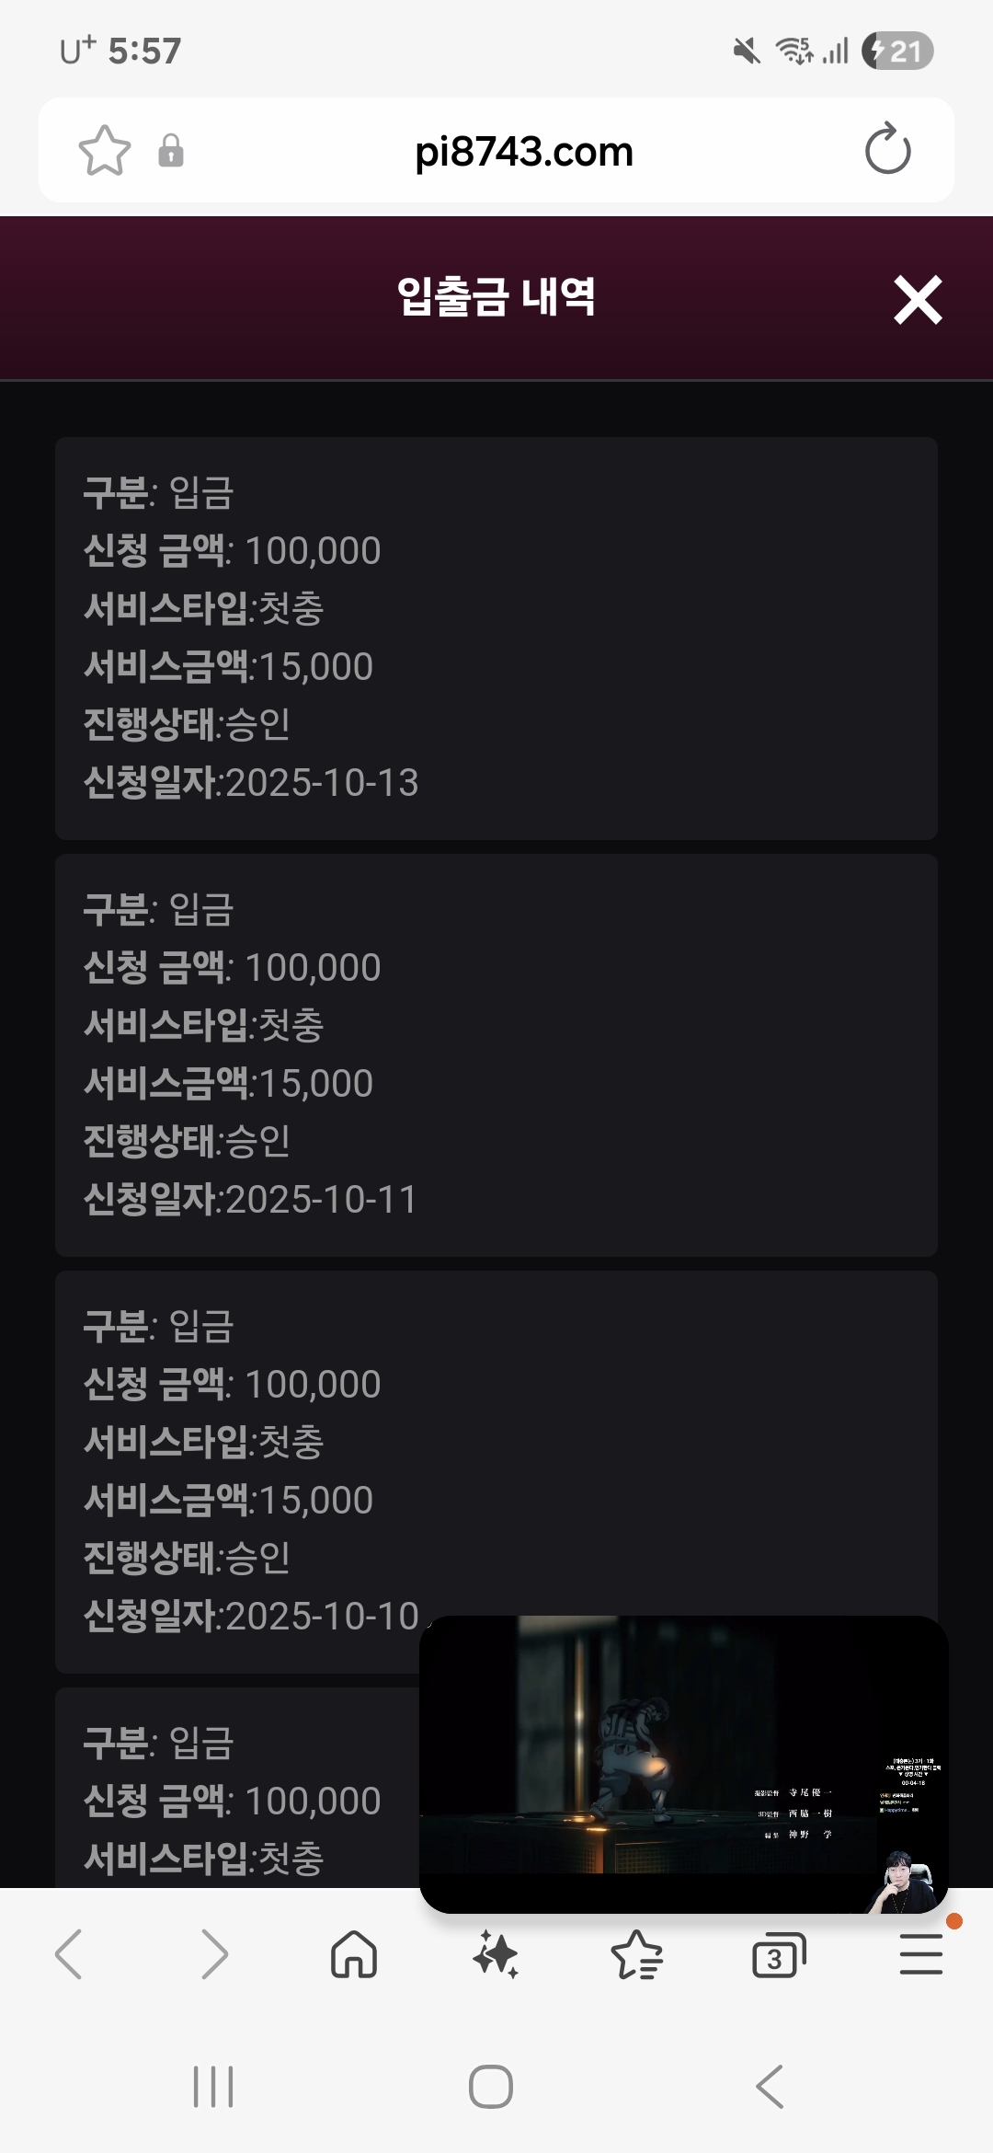Image resolution: width=993 pixels, height=2153 pixels.
Task: Go back with browser back arrow
Action: 70,1954
